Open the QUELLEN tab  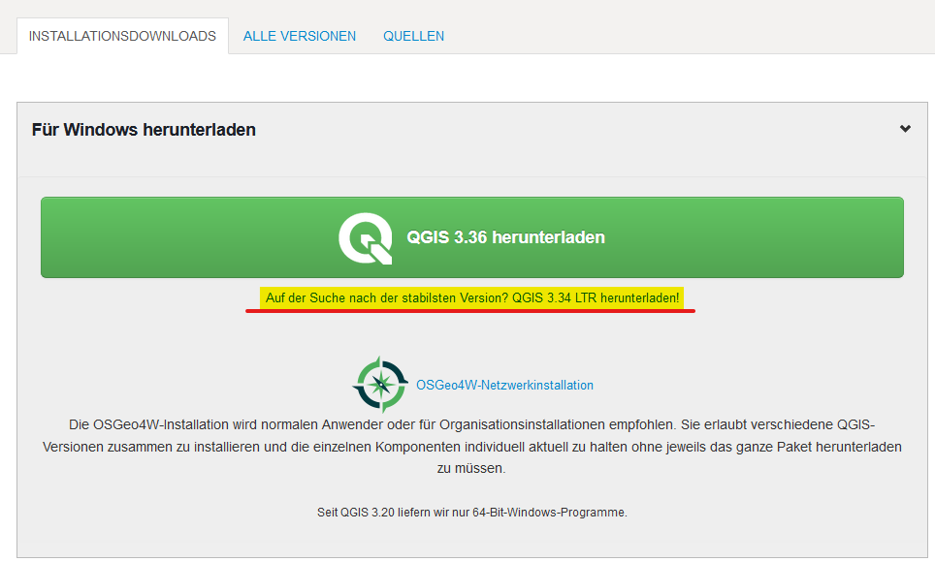click(x=413, y=36)
